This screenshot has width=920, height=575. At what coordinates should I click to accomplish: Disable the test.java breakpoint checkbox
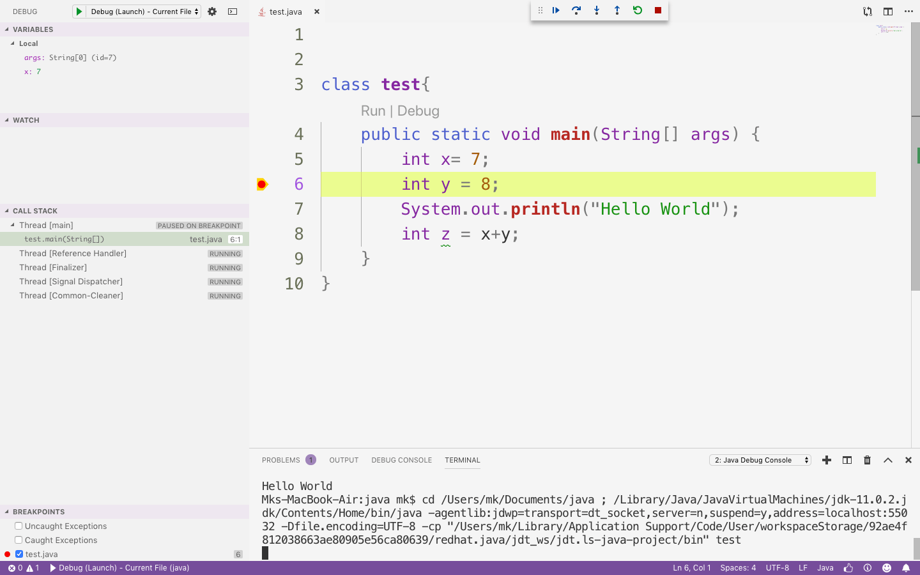pos(19,554)
